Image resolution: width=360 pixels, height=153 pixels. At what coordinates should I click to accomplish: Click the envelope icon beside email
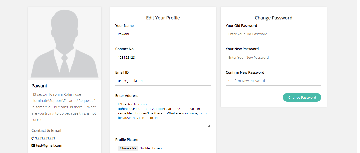33,145
